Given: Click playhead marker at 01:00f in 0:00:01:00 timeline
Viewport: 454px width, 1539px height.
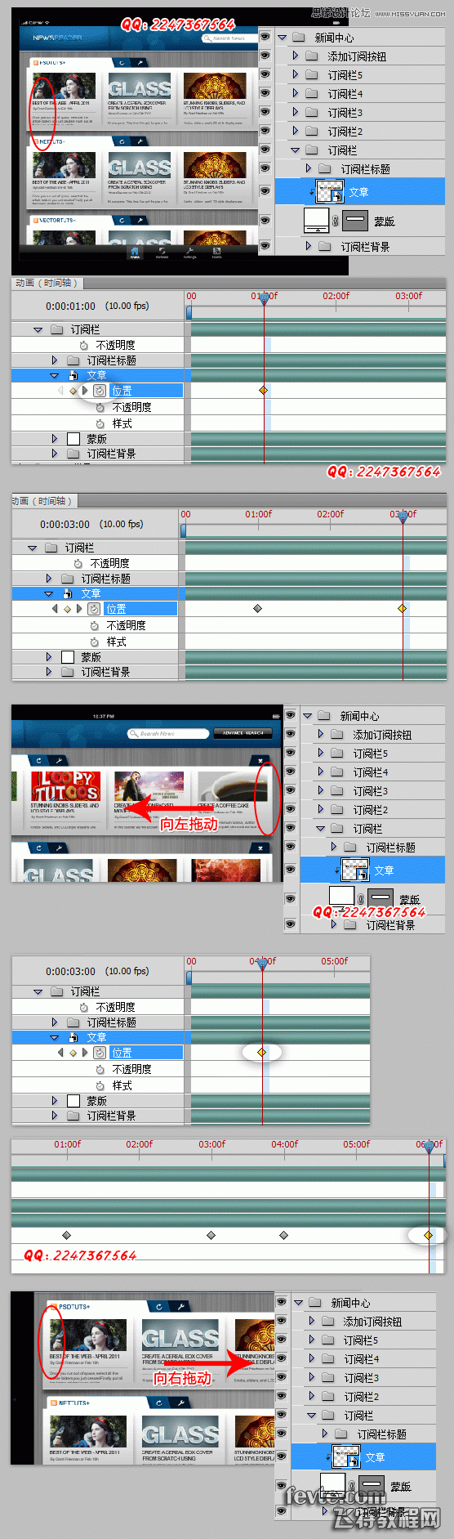Looking at the screenshot, I should [x=263, y=300].
